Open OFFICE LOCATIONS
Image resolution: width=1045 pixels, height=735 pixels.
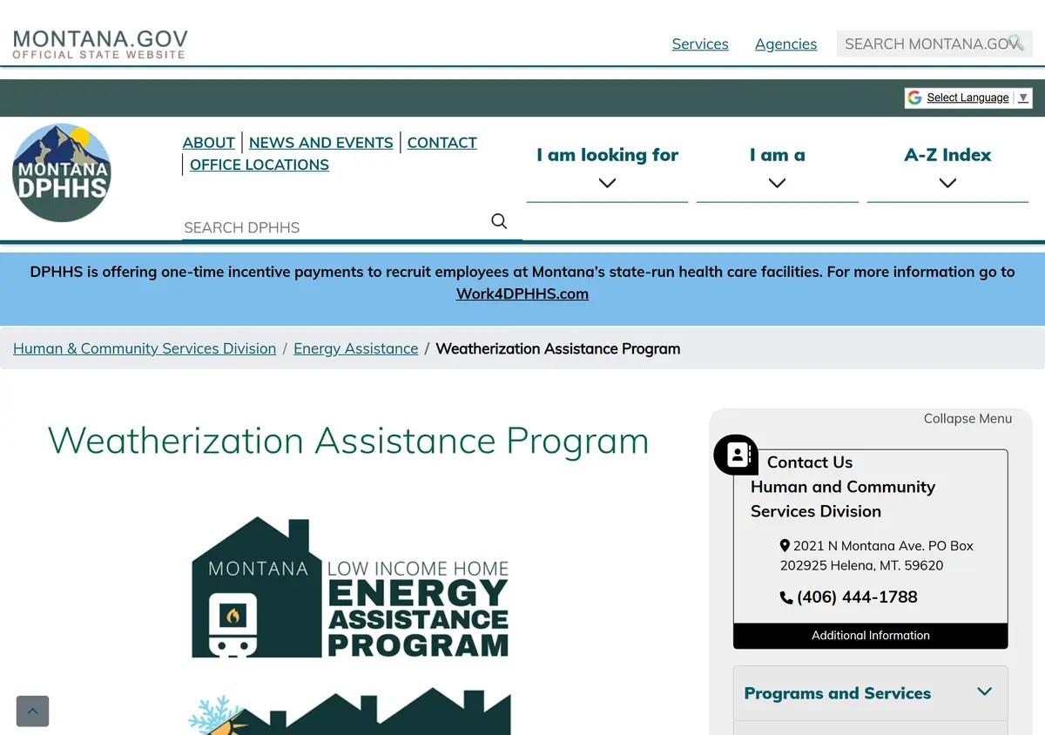pos(260,165)
